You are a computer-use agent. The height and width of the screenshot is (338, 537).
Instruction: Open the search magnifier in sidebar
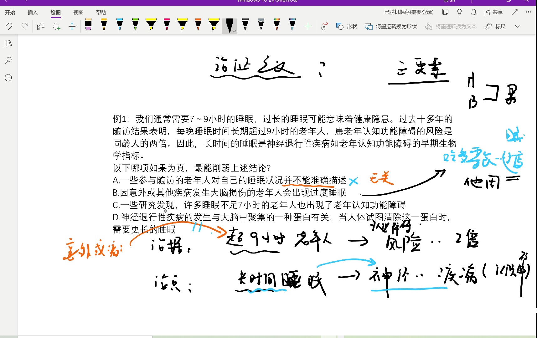[x=8, y=60]
